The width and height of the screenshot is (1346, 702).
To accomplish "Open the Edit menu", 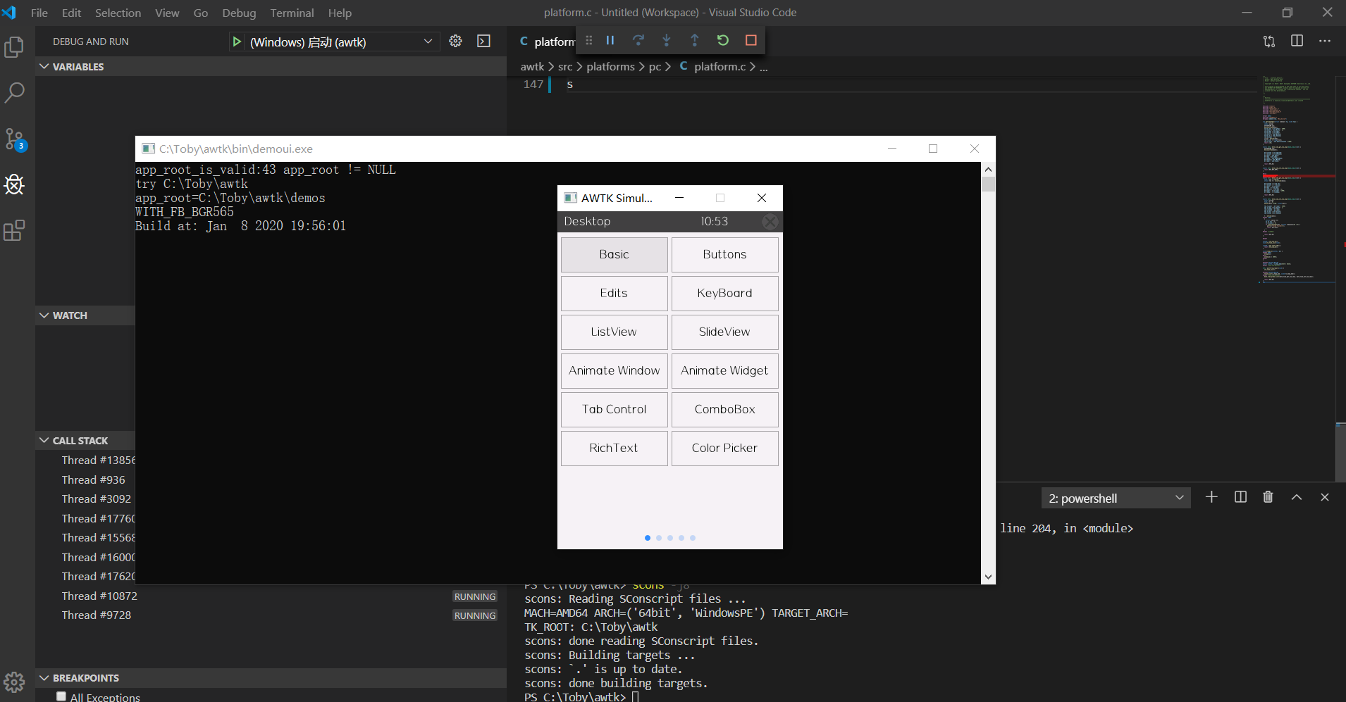I will coord(71,13).
